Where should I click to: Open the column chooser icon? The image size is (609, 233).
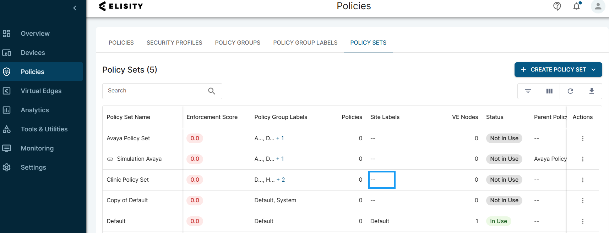[x=549, y=91]
